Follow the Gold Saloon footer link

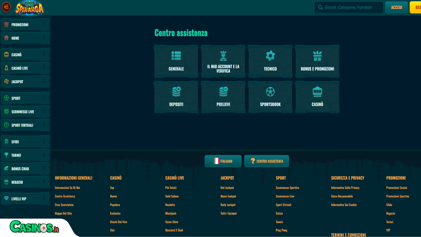pyautogui.click(x=172, y=196)
